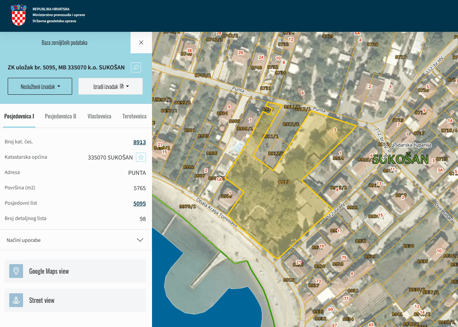Click the magnifier icon beside ZK uložak title
Screen dimensions: 458x327
(136, 67)
